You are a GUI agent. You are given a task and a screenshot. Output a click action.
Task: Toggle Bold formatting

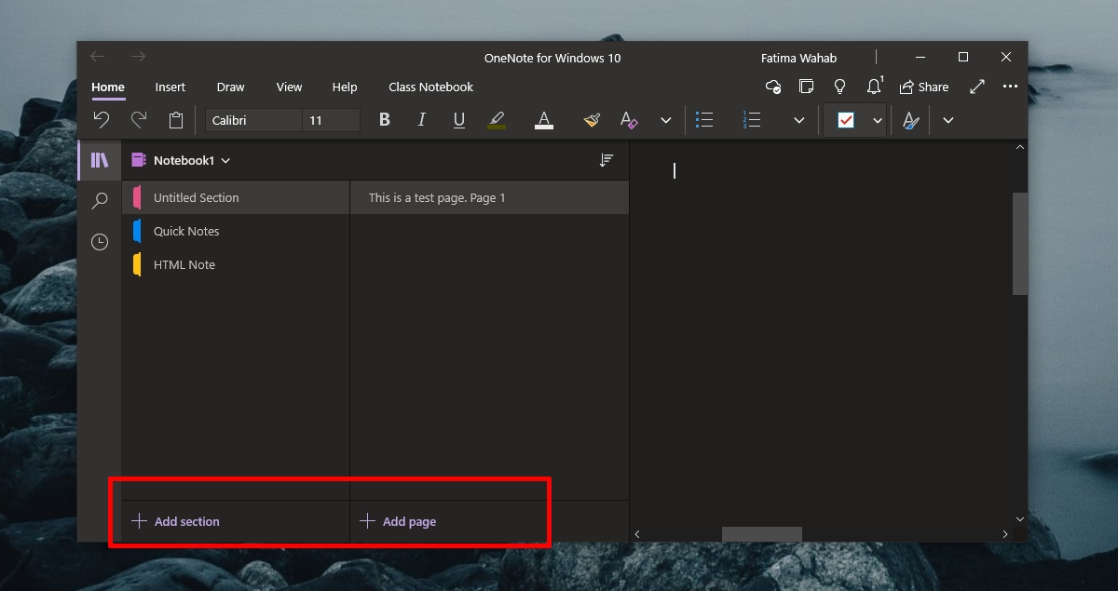tap(384, 119)
